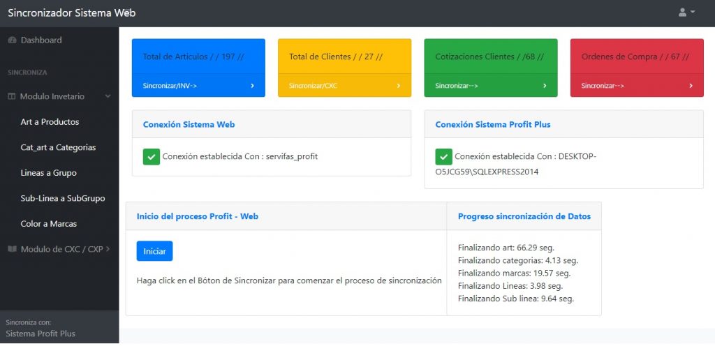The width and height of the screenshot is (715, 346).
Task: Expand the Modulo de CXC / CXP section
Action: coord(107,249)
